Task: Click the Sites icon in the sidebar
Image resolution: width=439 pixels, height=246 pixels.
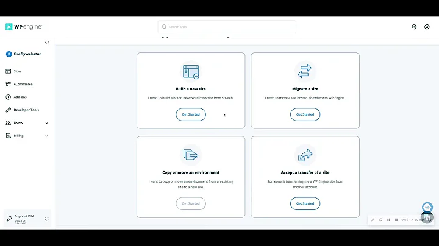Action: (x=9, y=71)
